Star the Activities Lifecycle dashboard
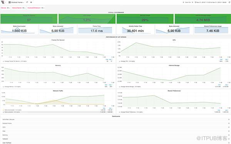The height and width of the screenshot is (144, 231). click(229, 119)
